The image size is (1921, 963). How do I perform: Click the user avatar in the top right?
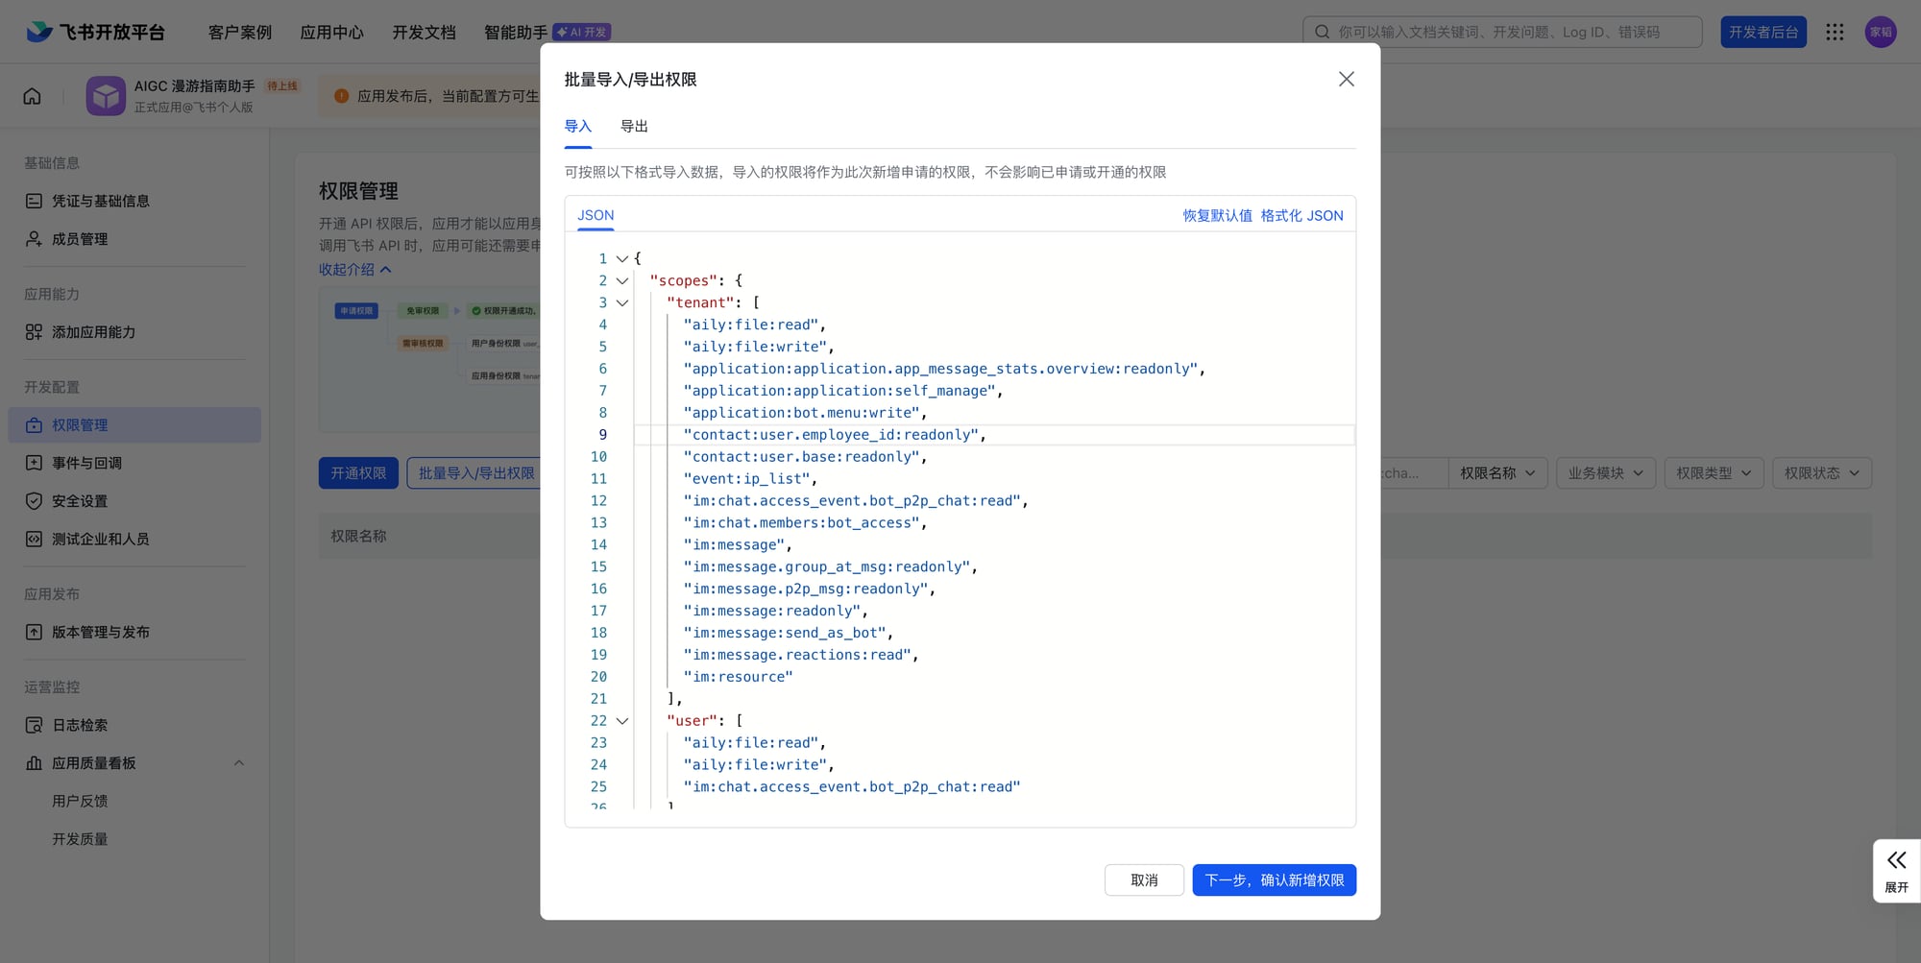coord(1881,33)
